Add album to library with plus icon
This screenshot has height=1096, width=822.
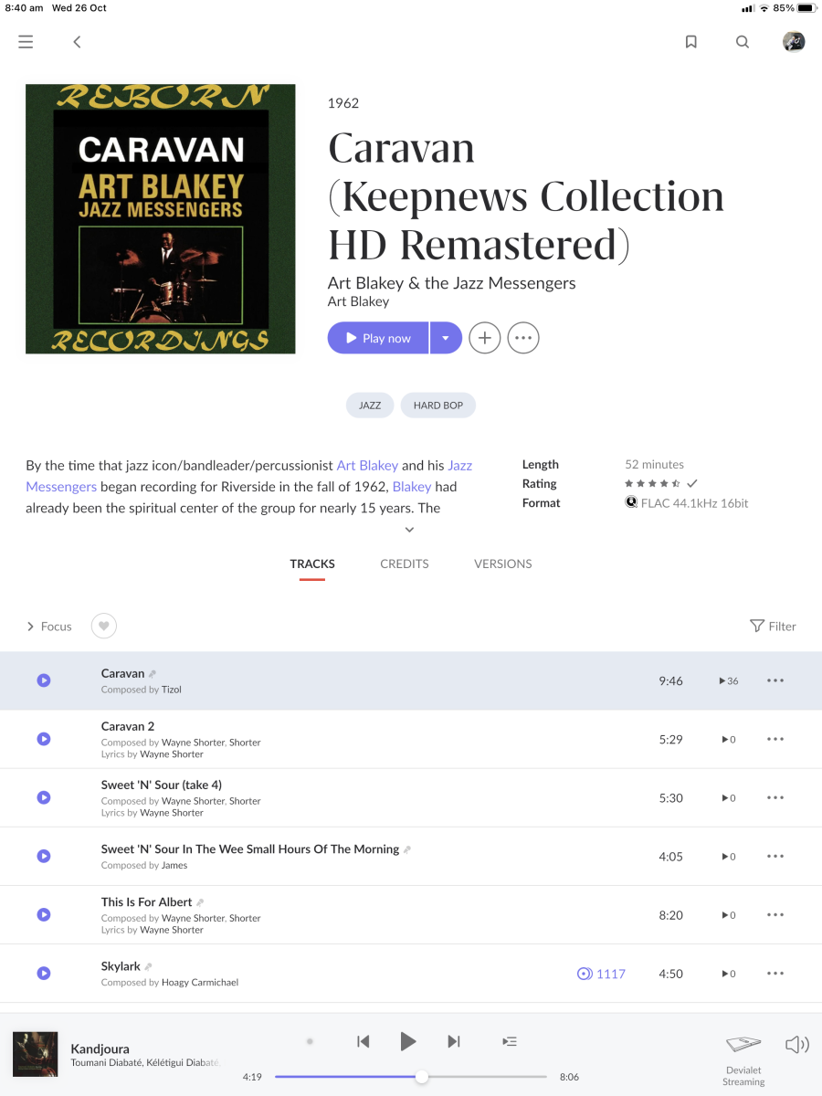point(485,338)
